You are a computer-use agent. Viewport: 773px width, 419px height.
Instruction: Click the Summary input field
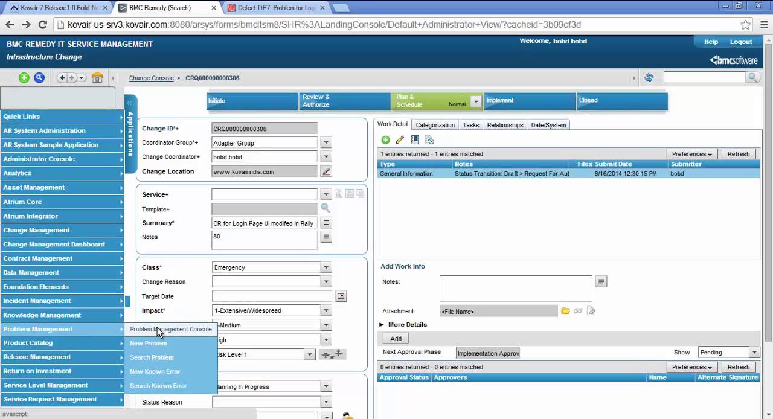[264, 223]
